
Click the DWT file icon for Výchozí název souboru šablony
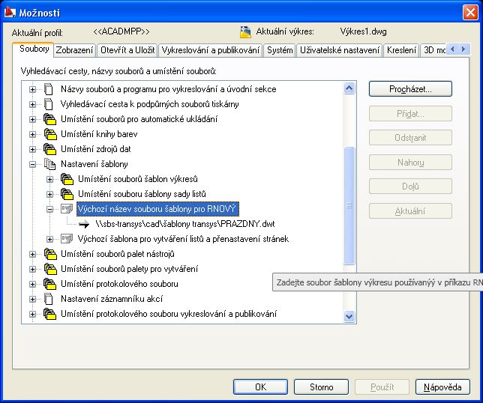click(x=67, y=209)
